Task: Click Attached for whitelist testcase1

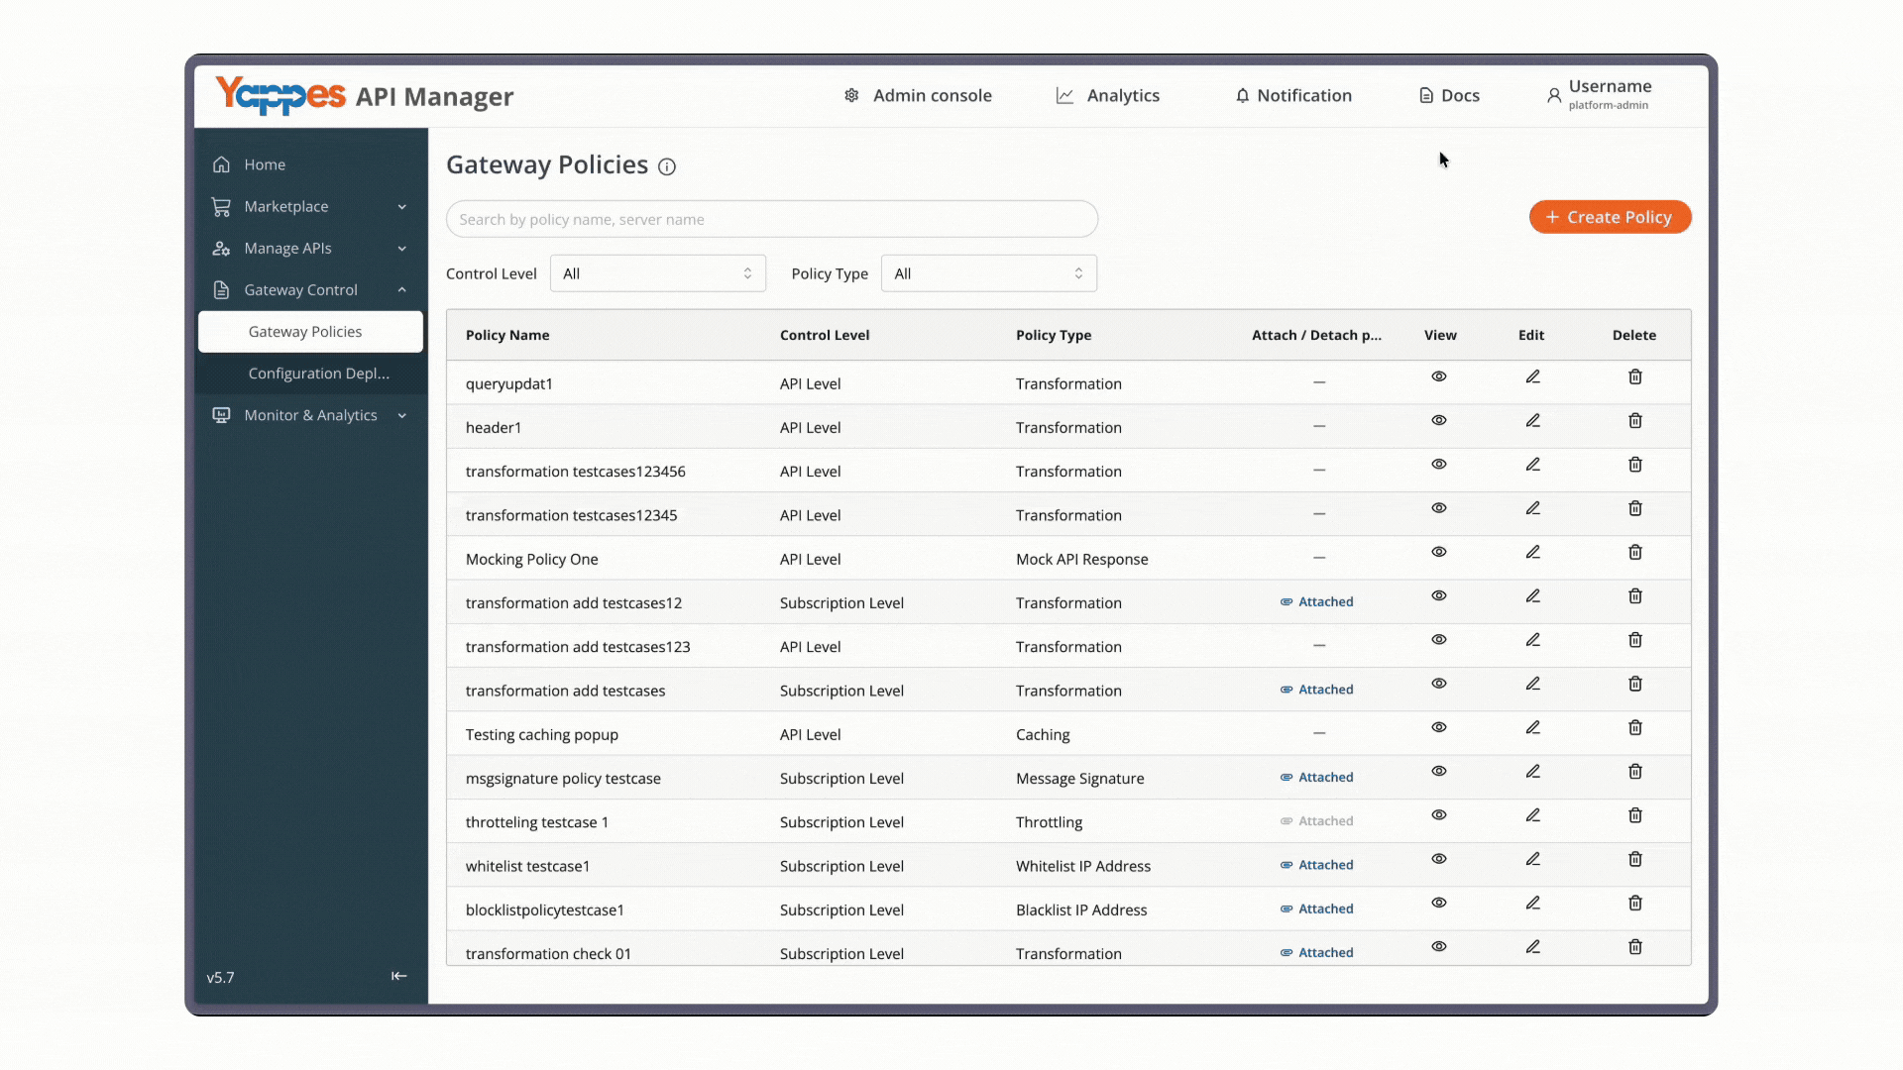Action: pyautogui.click(x=1316, y=865)
